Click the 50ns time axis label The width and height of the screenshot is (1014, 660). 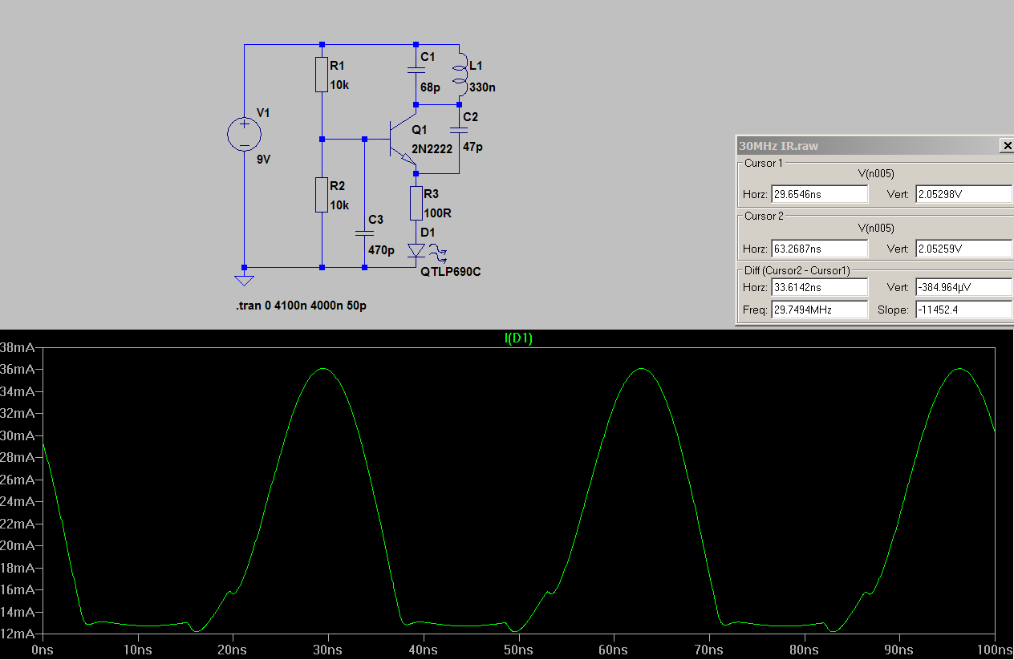[x=518, y=649]
